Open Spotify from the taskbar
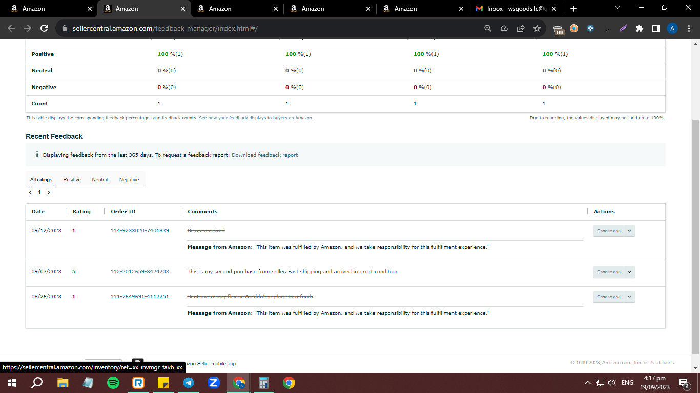The height and width of the screenshot is (393, 700). coord(113,383)
